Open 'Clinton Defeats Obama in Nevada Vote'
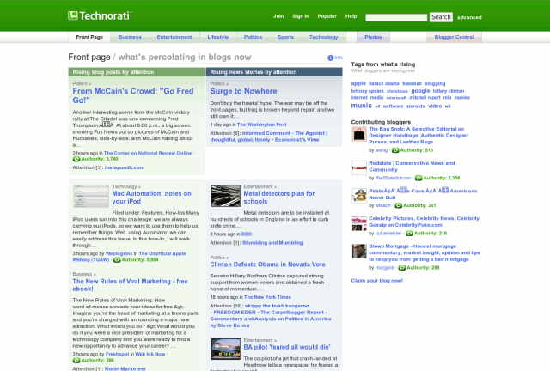This screenshot has width=550, height=371. click(x=267, y=265)
